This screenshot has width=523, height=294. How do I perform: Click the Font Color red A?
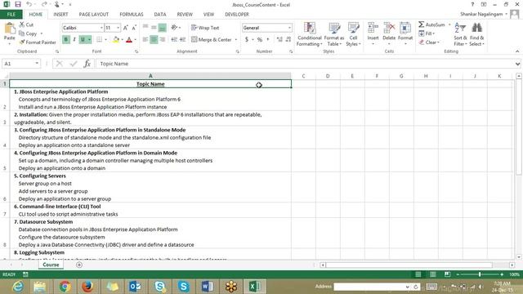129,40
